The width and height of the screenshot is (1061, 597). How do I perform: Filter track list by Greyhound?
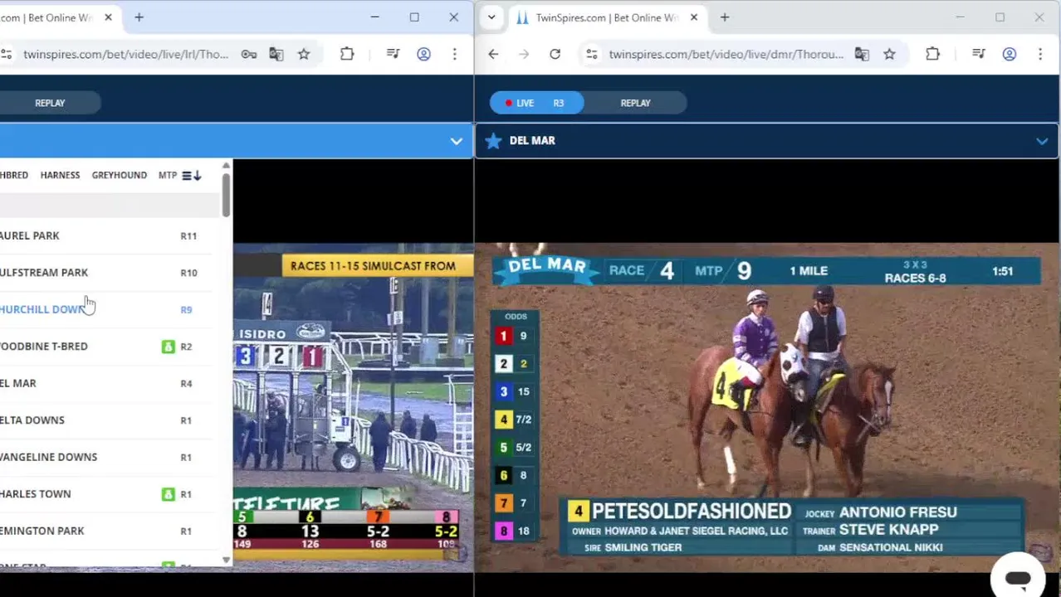point(119,175)
